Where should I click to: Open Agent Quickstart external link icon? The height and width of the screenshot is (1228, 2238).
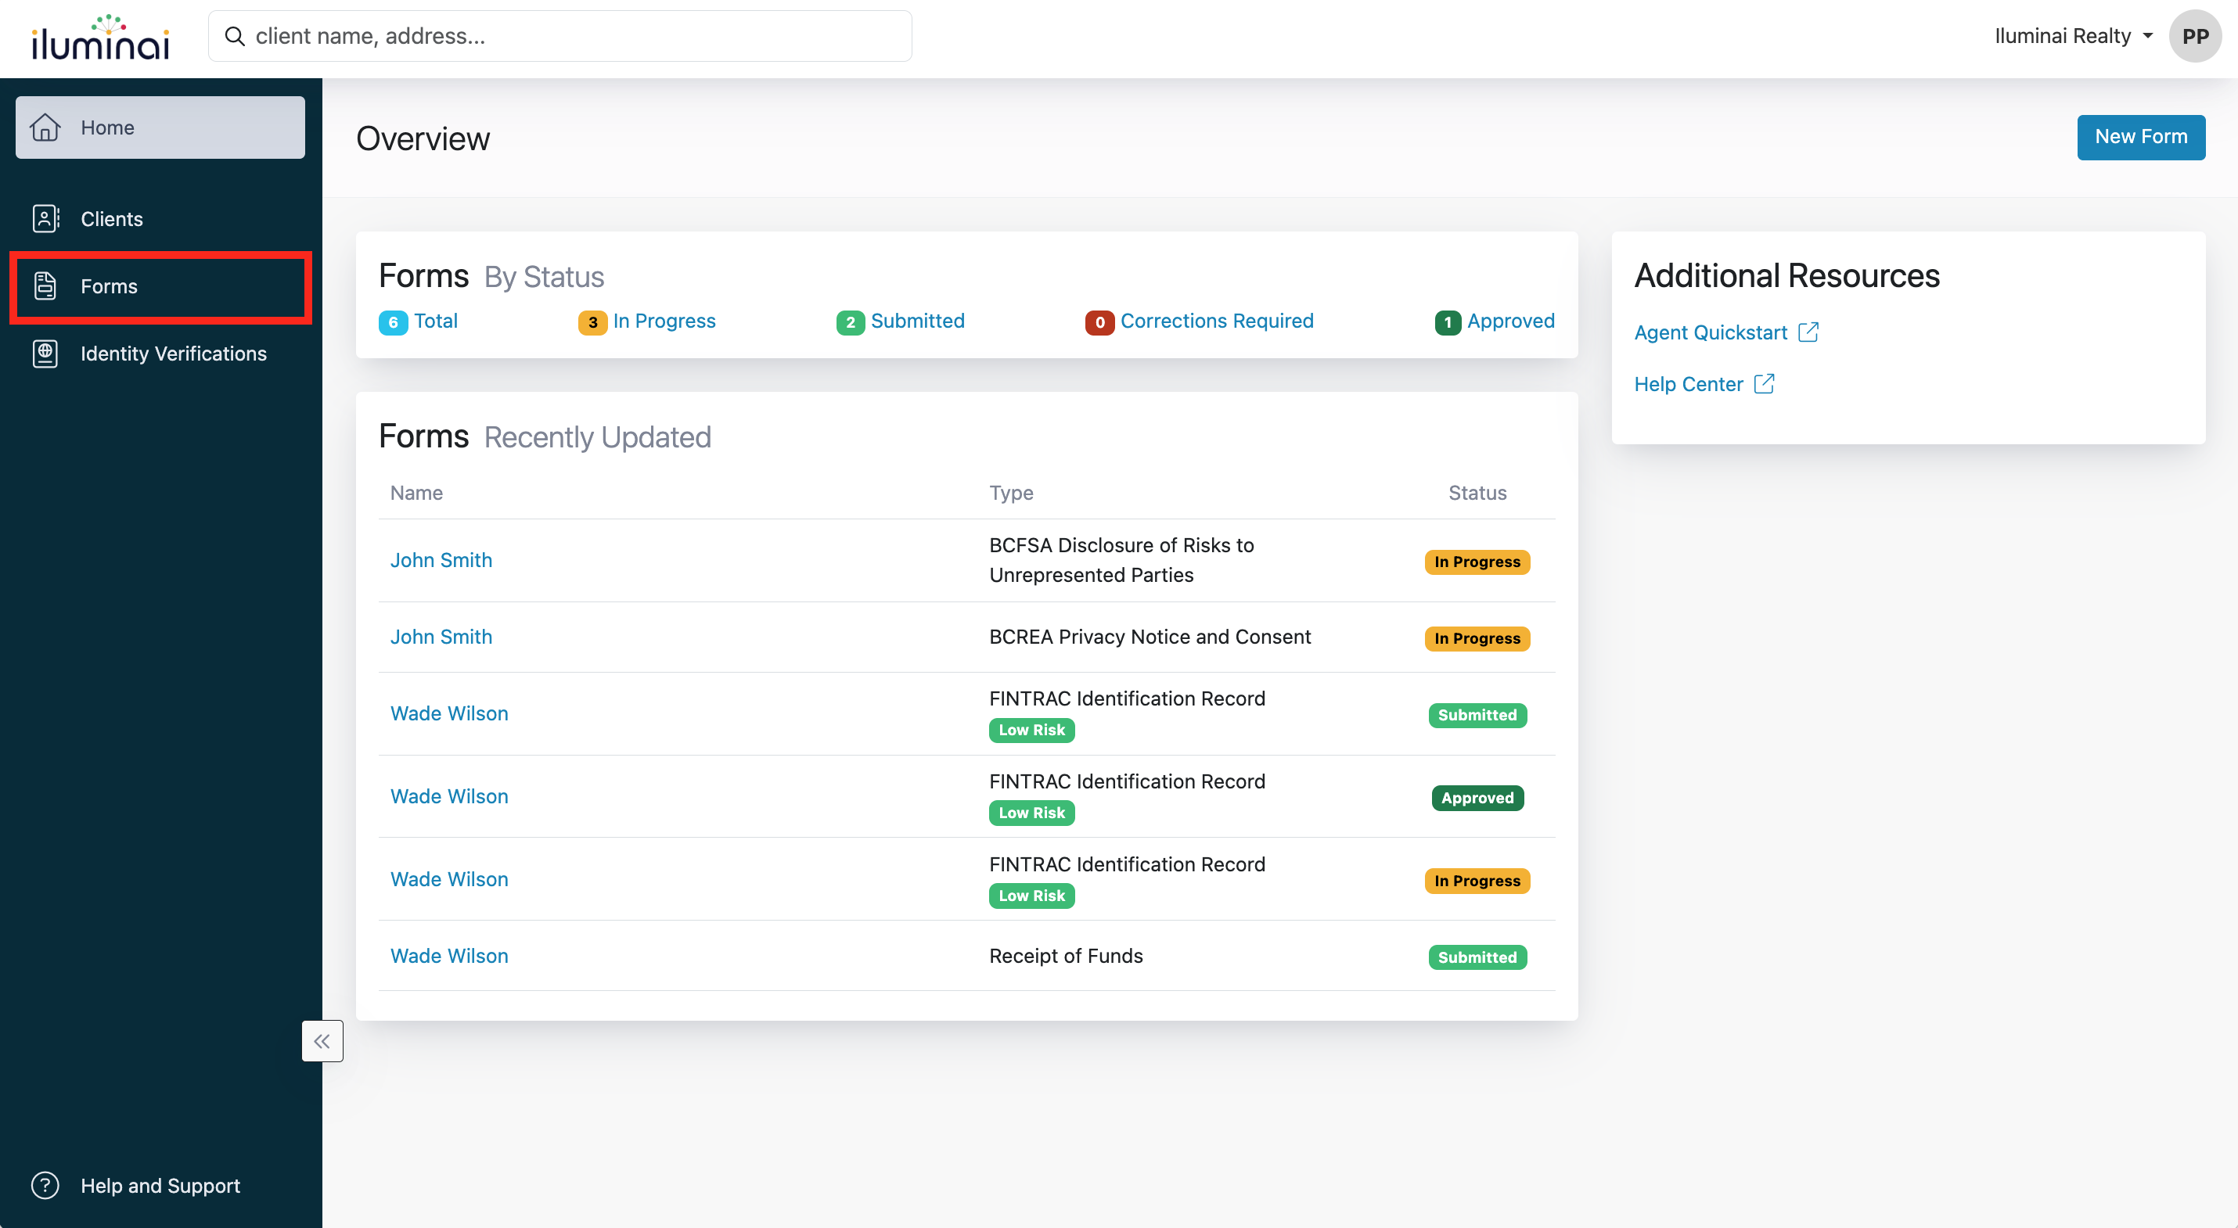coord(1808,332)
